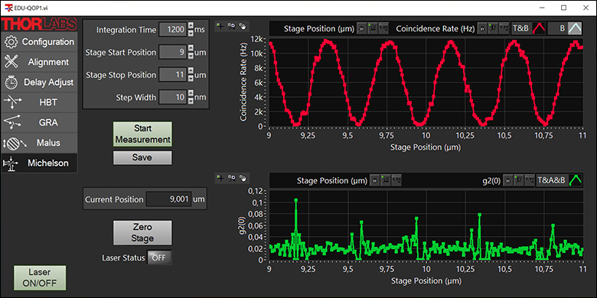Screen dimensions: 597x298
Task: Click the pan hand tool above the g2(0) graph
Action: 243,178
